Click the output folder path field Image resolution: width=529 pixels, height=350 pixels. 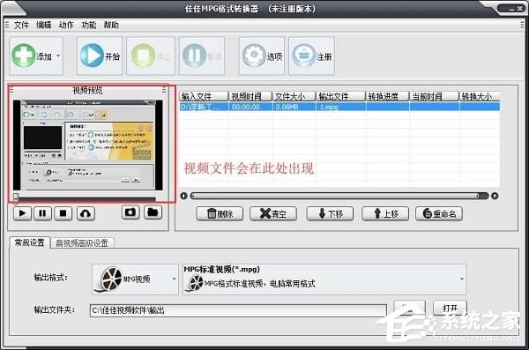click(238, 310)
